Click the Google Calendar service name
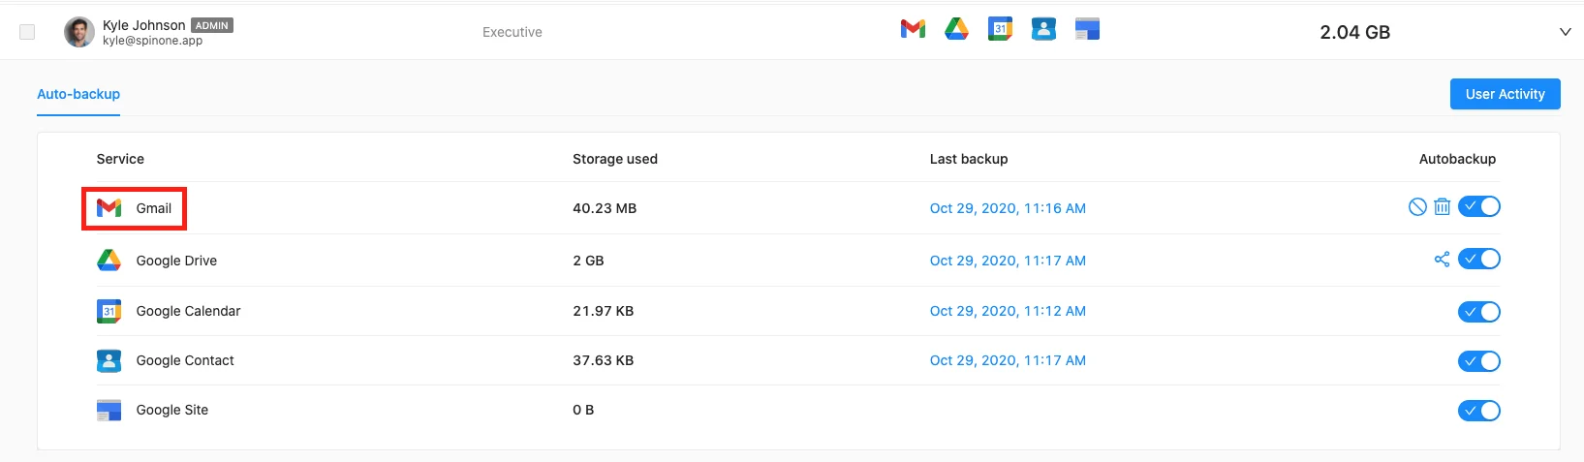The image size is (1584, 462). point(188,311)
